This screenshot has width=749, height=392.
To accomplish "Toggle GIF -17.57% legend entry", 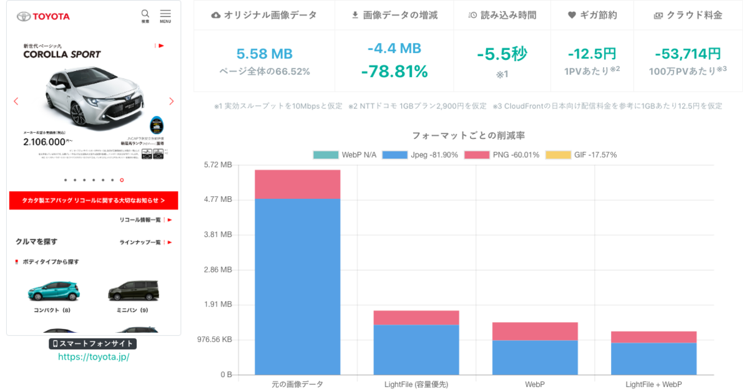I will [x=582, y=155].
